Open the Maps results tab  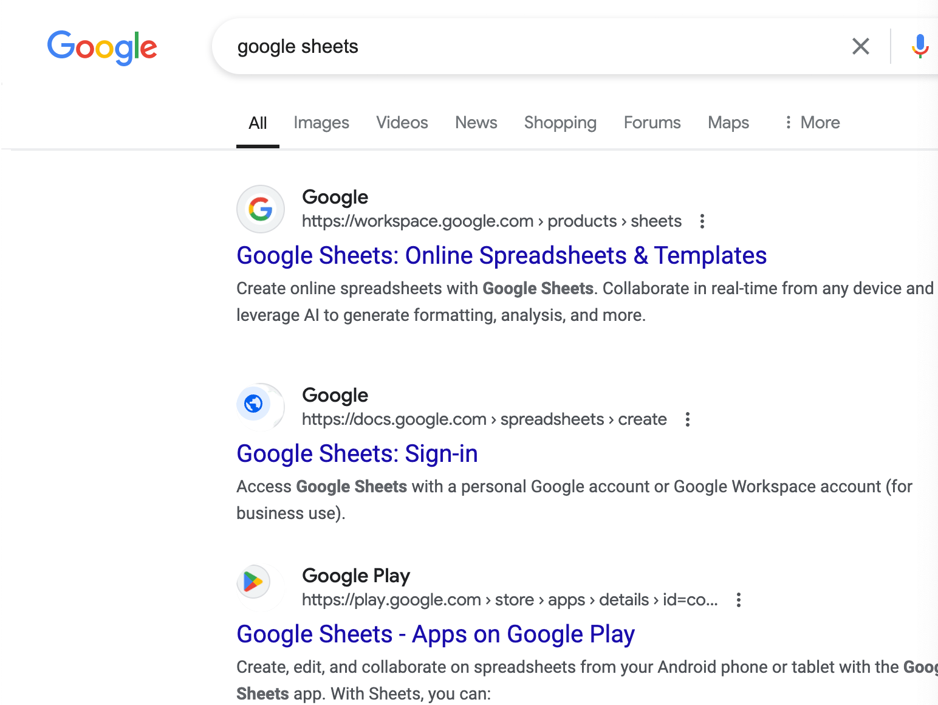(x=728, y=123)
